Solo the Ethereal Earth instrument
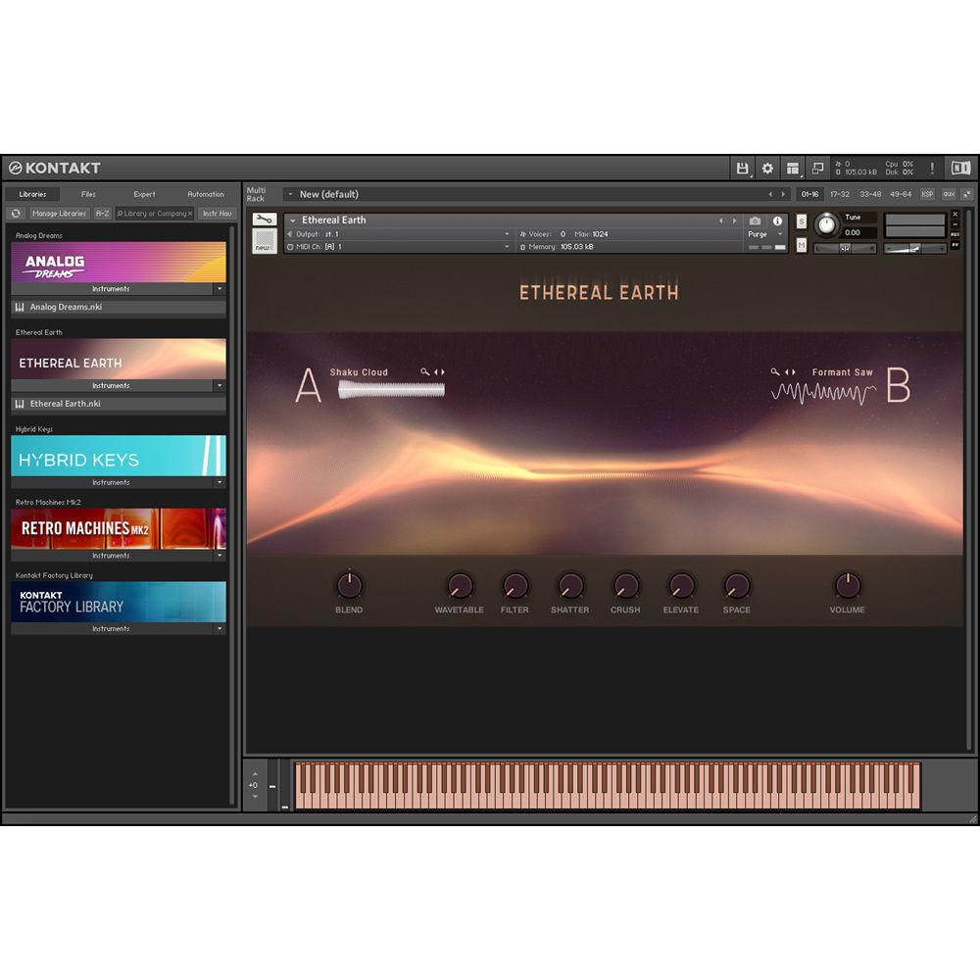Image resolution: width=980 pixels, height=980 pixels. (800, 222)
